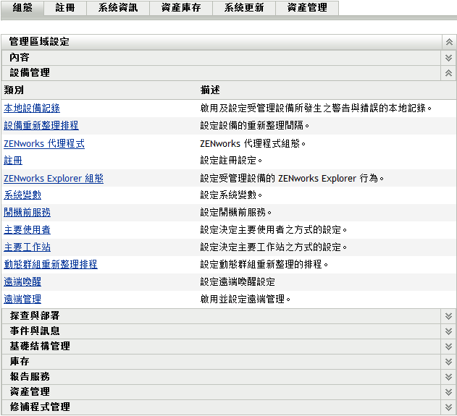Expand the 事件與訊息 section chevron

(x=448, y=331)
